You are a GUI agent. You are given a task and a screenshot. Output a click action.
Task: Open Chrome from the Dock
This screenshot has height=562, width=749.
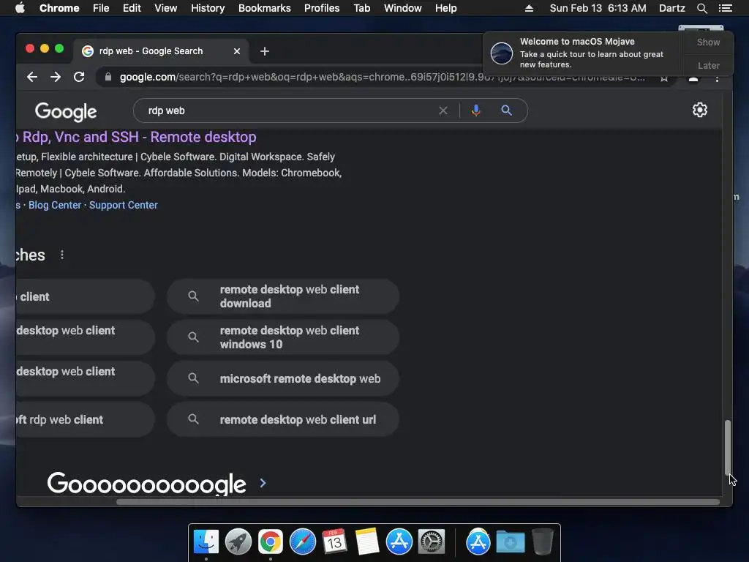coord(271,542)
